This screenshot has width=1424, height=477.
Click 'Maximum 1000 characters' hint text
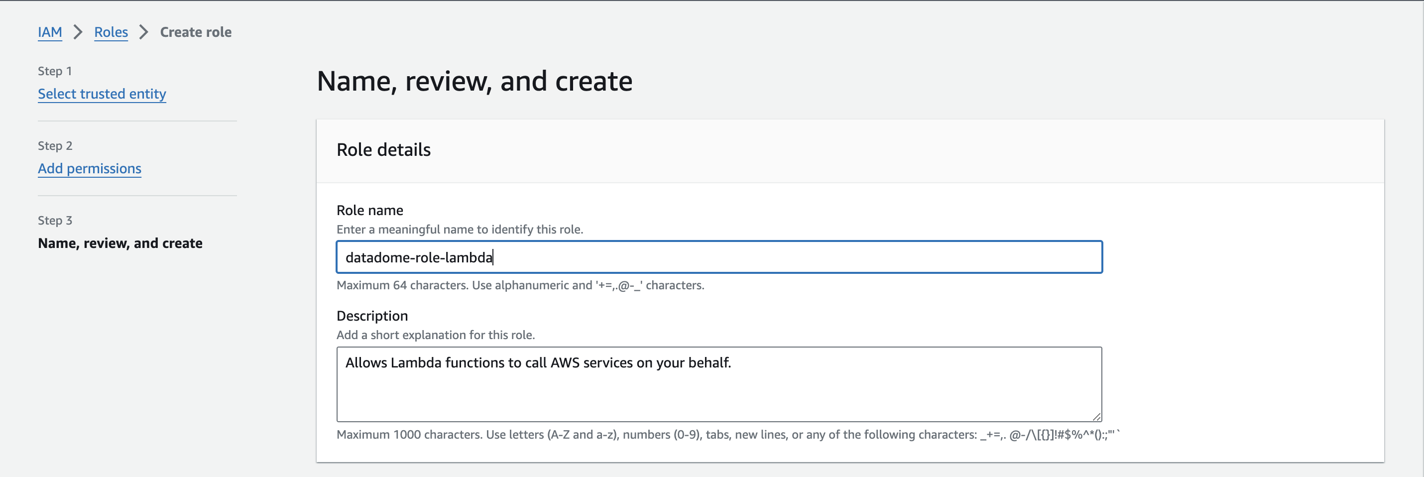pos(728,435)
